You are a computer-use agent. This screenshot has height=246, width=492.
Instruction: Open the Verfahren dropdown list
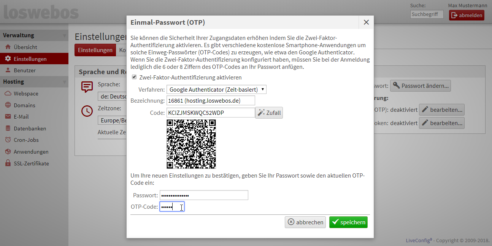(216, 89)
